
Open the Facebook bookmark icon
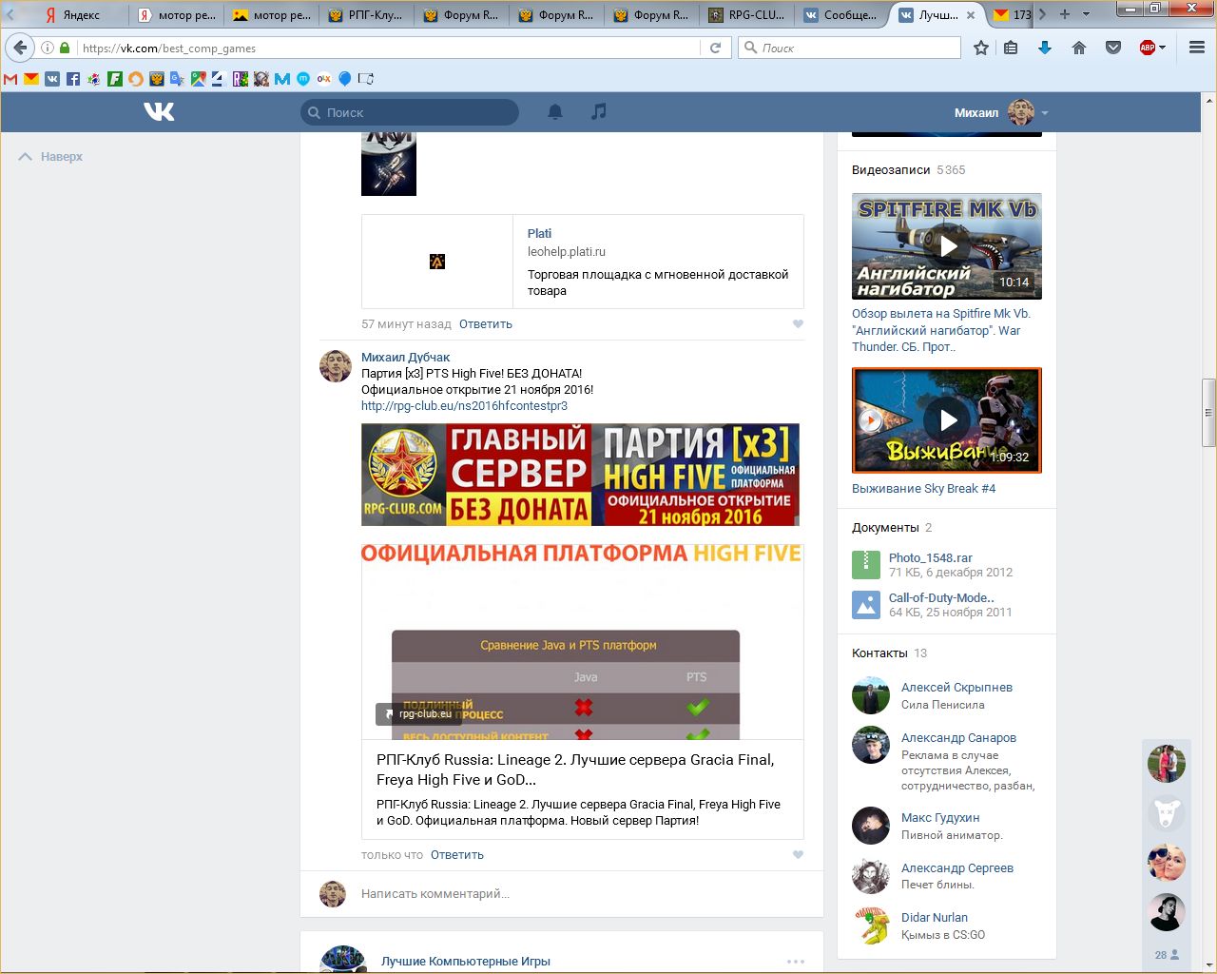point(73,79)
